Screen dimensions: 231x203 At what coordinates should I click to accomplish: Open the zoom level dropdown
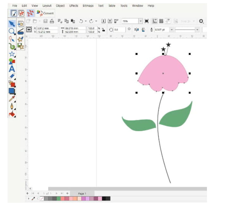[x=140, y=21]
